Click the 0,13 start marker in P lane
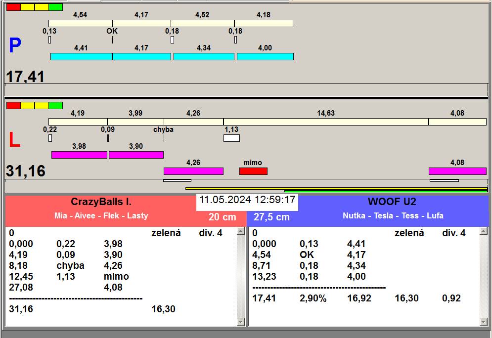This screenshot has height=338, width=492. pos(49,40)
